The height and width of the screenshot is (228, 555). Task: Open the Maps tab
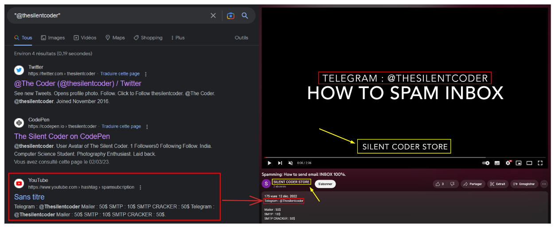pos(115,38)
